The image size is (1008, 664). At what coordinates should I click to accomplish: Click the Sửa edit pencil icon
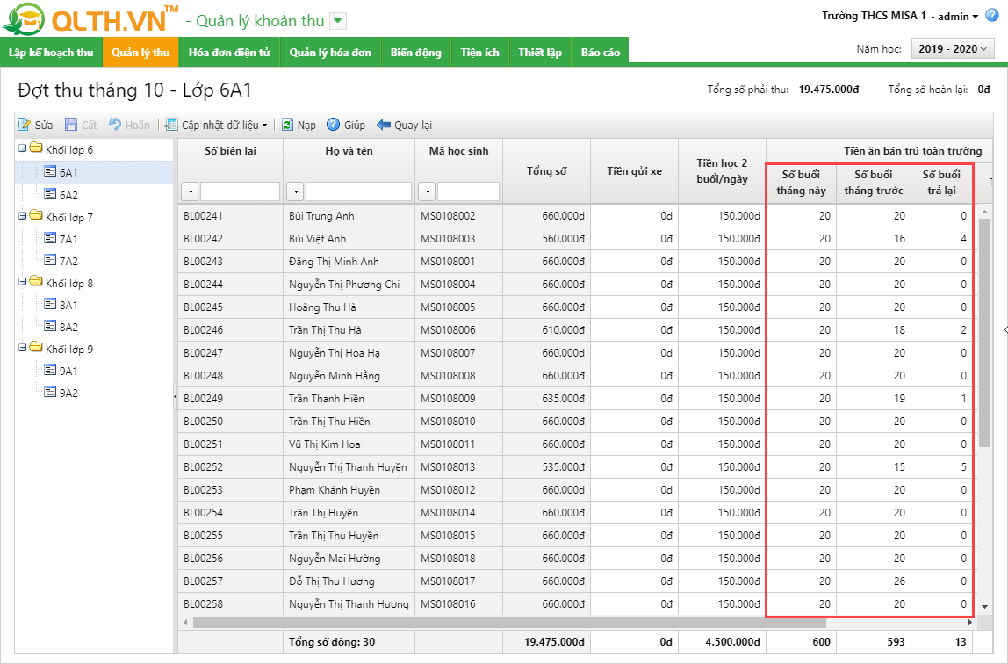click(x=25, y=126)
